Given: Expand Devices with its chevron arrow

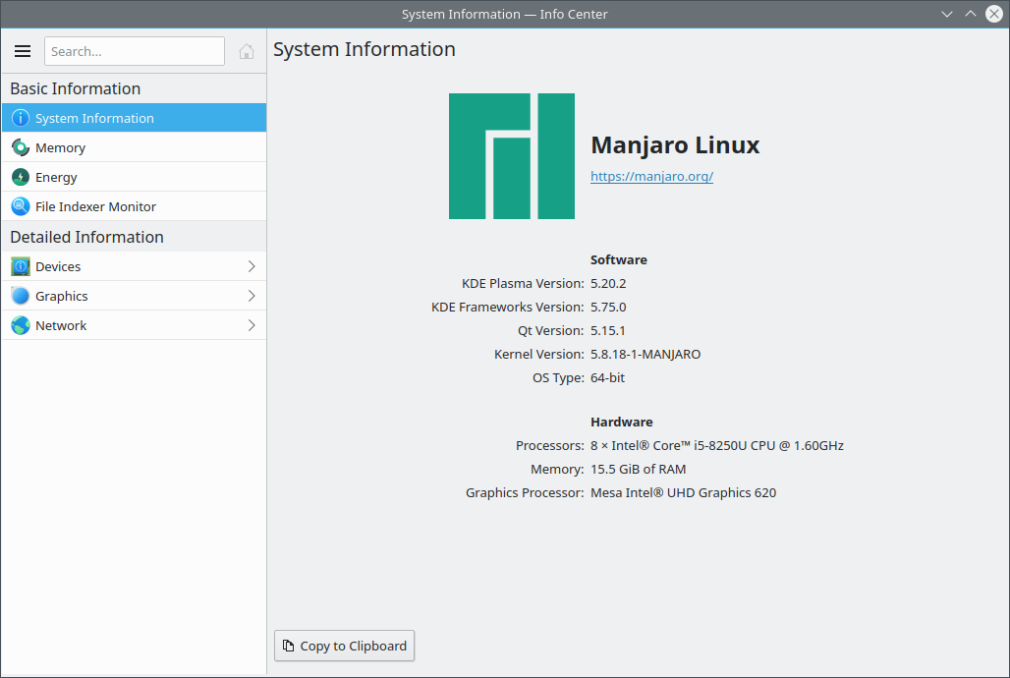Looking at the screenshot, I should [x=252, y=266].
